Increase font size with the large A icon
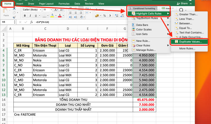The image size is (211, 124). (x=56, y=10)
